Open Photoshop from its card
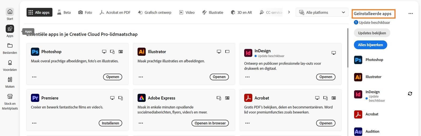This screenshot has height=136, width=421. pos(113,77)
